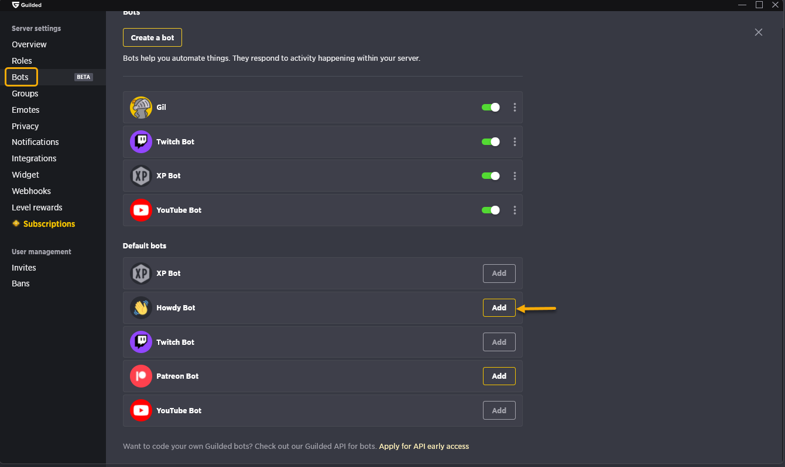
Task: Open the Widget settings page
Action: 26,175
